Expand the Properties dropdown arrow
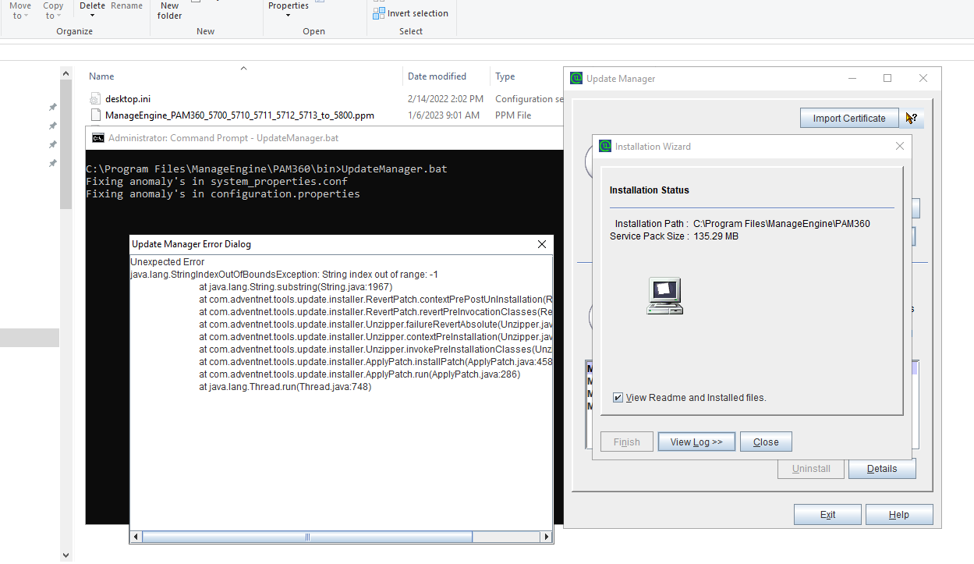 click(x=288, y=16)
